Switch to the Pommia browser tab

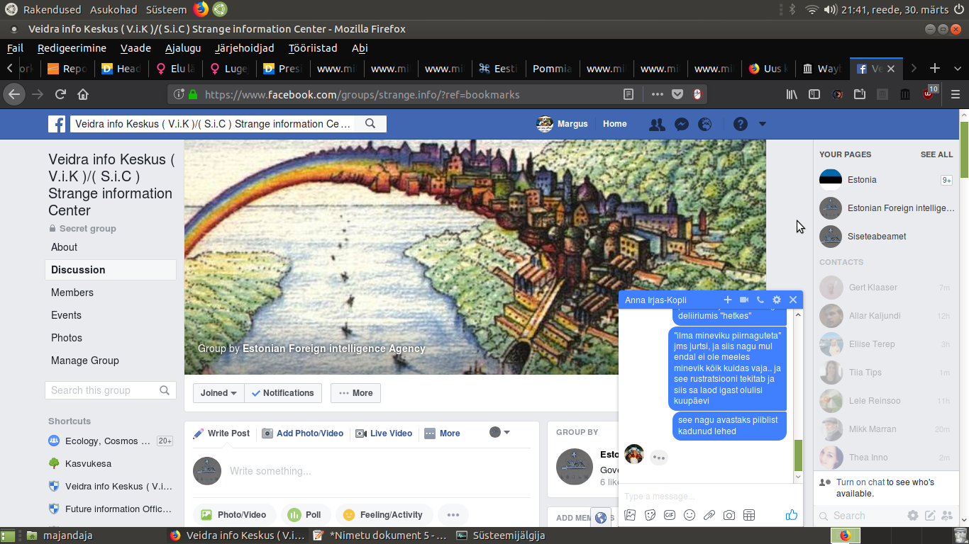click(552, 69)
